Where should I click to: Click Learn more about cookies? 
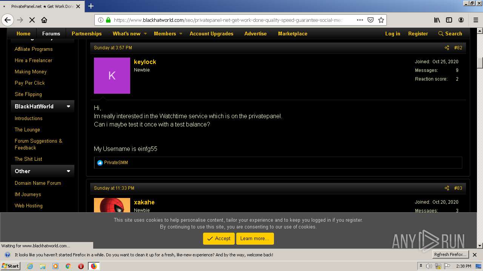click(255, 239)
